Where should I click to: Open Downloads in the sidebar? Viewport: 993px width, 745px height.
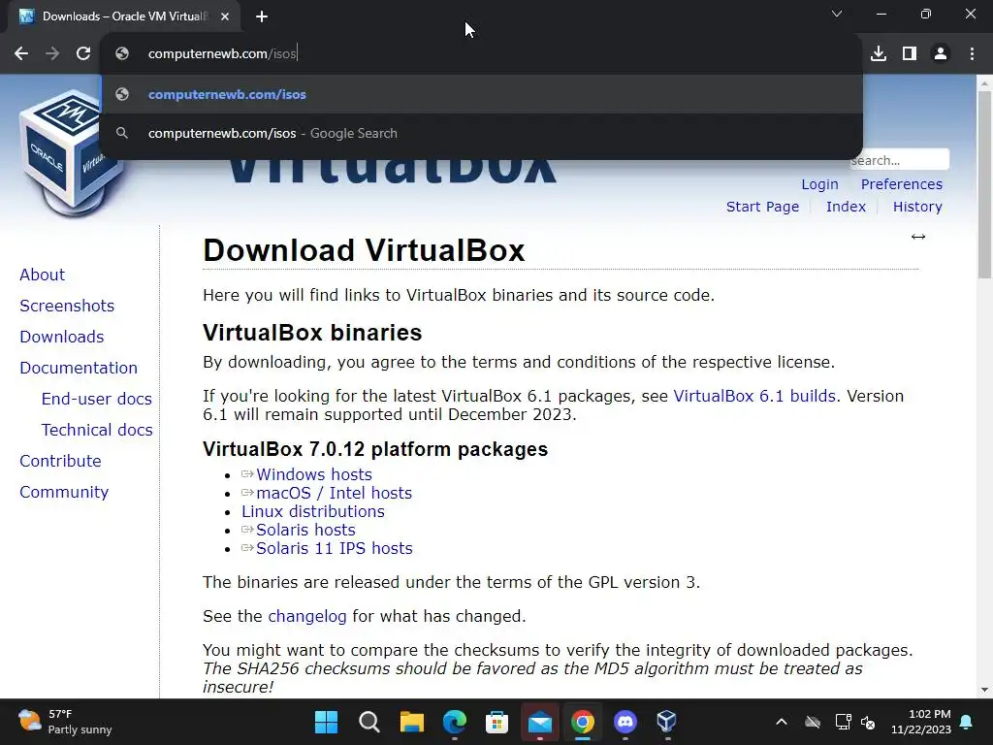coord(61,337)
